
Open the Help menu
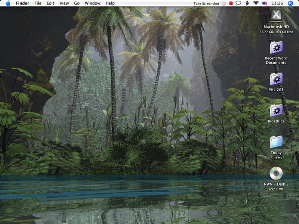click(x=110, y=3)
